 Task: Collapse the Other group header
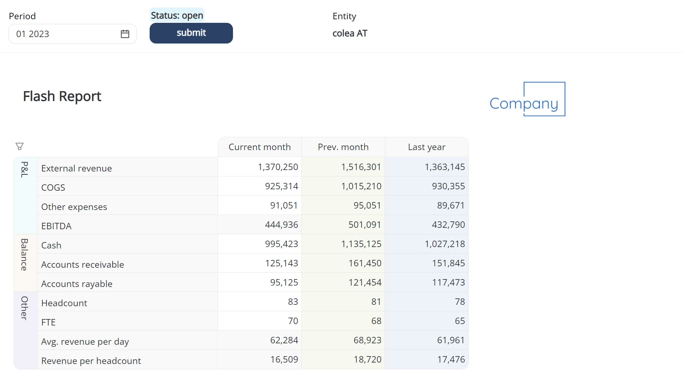[25, 308]
